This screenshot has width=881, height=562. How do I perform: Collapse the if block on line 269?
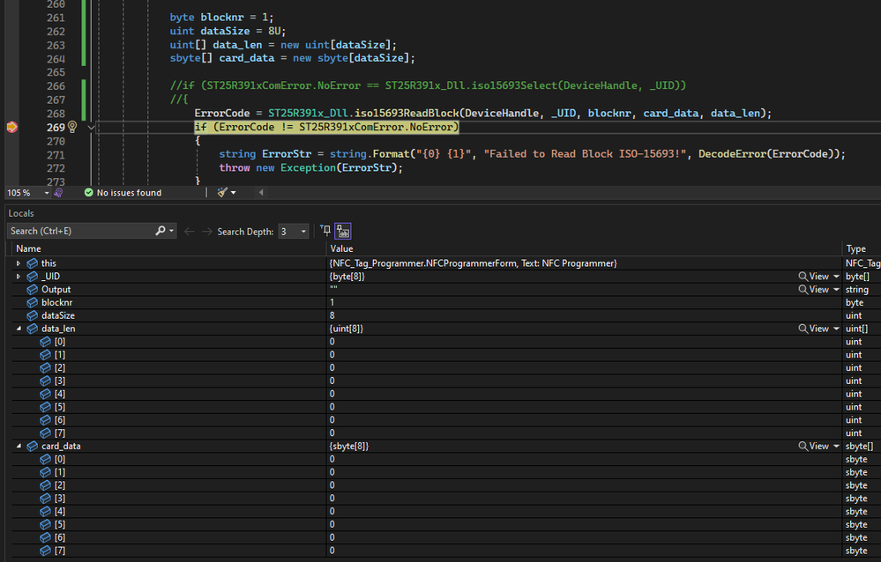point(92,127)
